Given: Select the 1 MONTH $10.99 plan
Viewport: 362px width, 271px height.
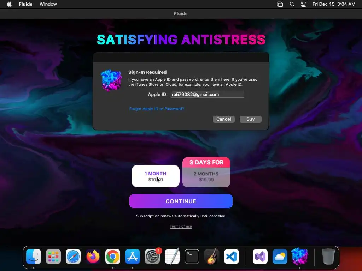Looking at the screenshot, I should click(156, 176).
